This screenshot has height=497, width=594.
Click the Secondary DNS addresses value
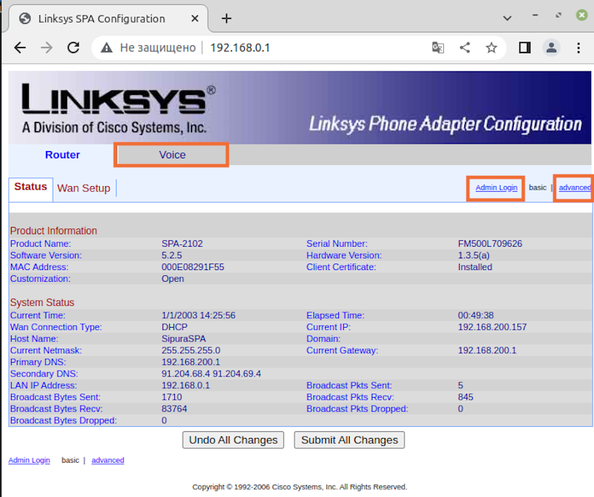click(211, 374)
